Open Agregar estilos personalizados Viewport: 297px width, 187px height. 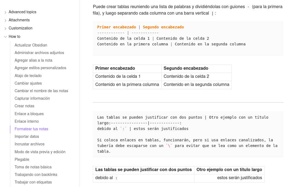click(40, 68)
